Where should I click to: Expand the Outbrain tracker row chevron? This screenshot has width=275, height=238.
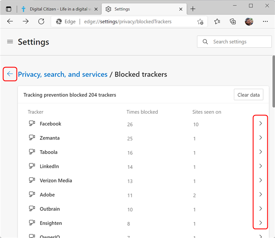(x=261, y=209)
